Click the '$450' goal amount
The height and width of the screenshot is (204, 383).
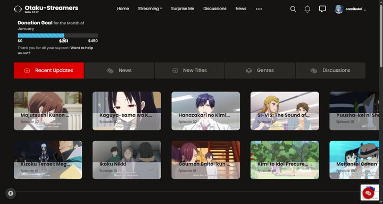pyautogui.click(x=93, y=41)
